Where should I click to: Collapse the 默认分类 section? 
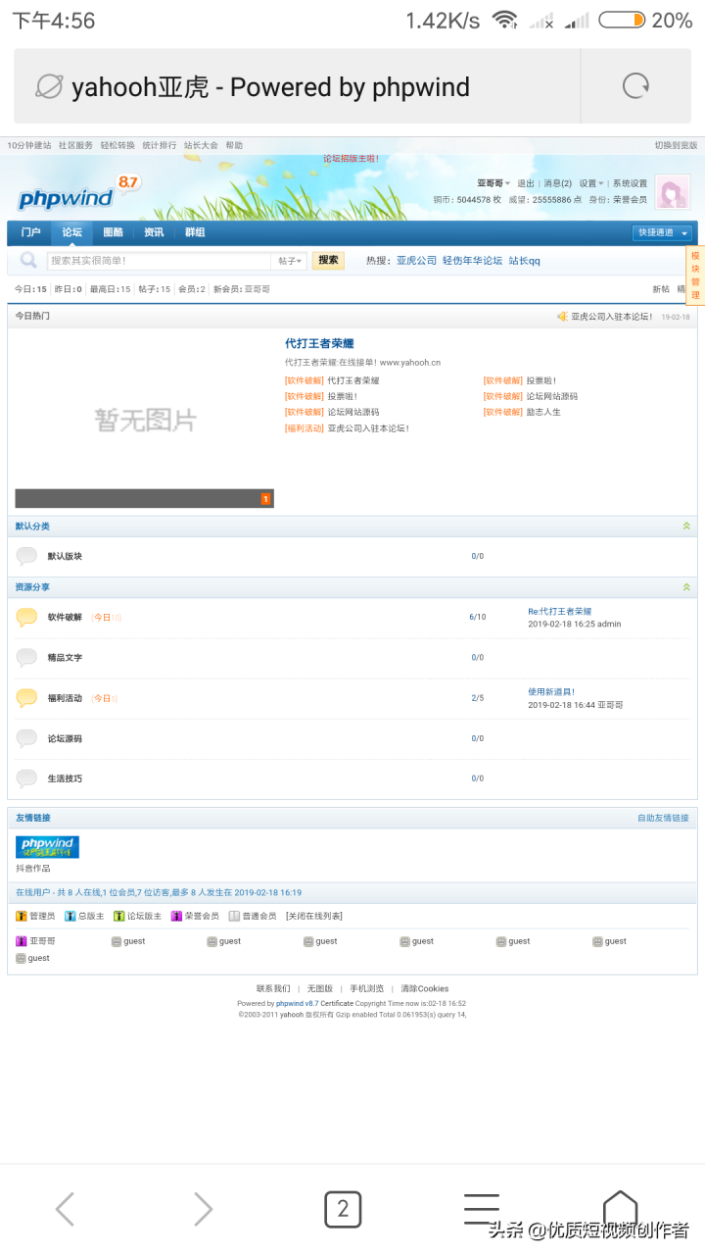click(686, 527)
